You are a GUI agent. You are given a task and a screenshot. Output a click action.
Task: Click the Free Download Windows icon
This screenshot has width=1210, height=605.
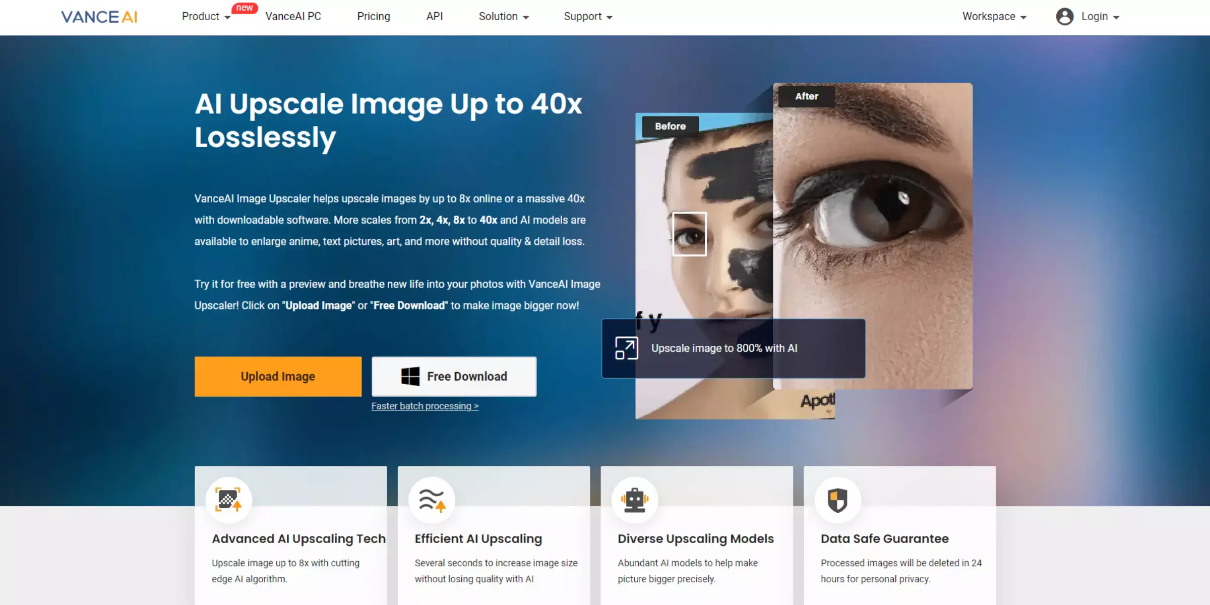tap(409, 376)
